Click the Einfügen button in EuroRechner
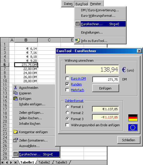Viewport: 143px width, 165px height. pyautogui.click(x=106, y=88)
